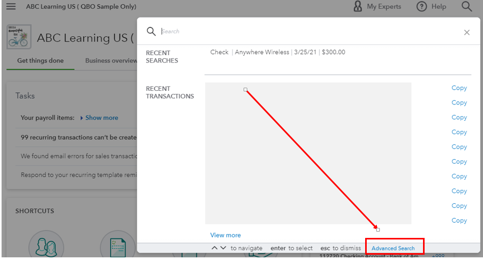Open recent search Check Anywhere Wireless $300.00
Viewport: 483px width, 261px height.
(x=277, y=53)
